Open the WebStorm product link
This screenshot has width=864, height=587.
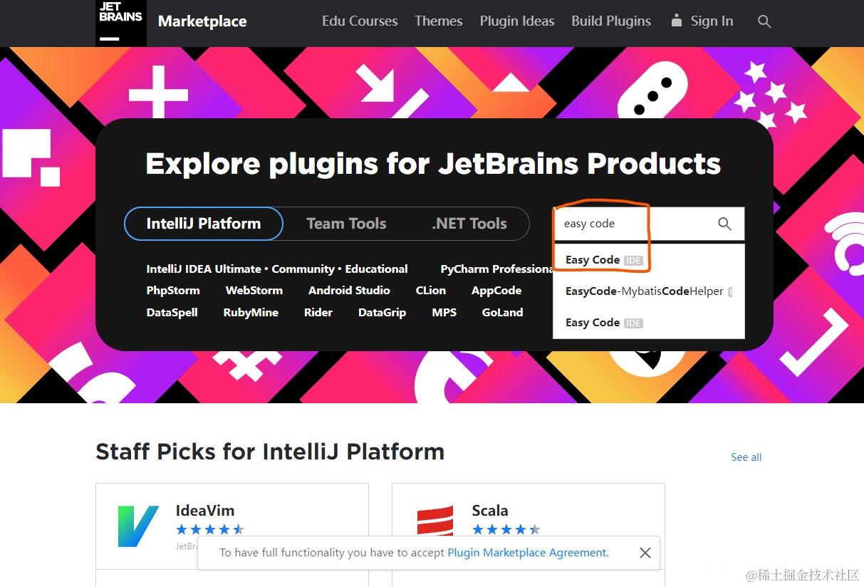[254, 291]
